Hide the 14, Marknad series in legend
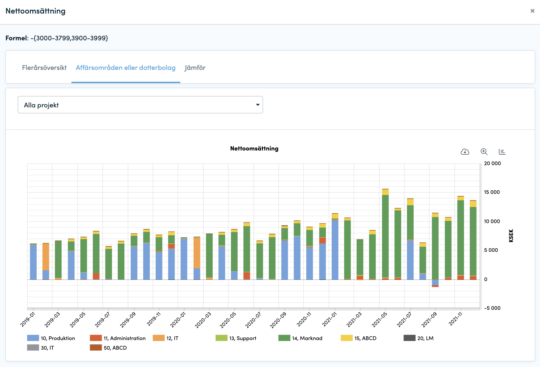Image resolution: width=540 pixels, height=367 pixels. tap(300, 338)
